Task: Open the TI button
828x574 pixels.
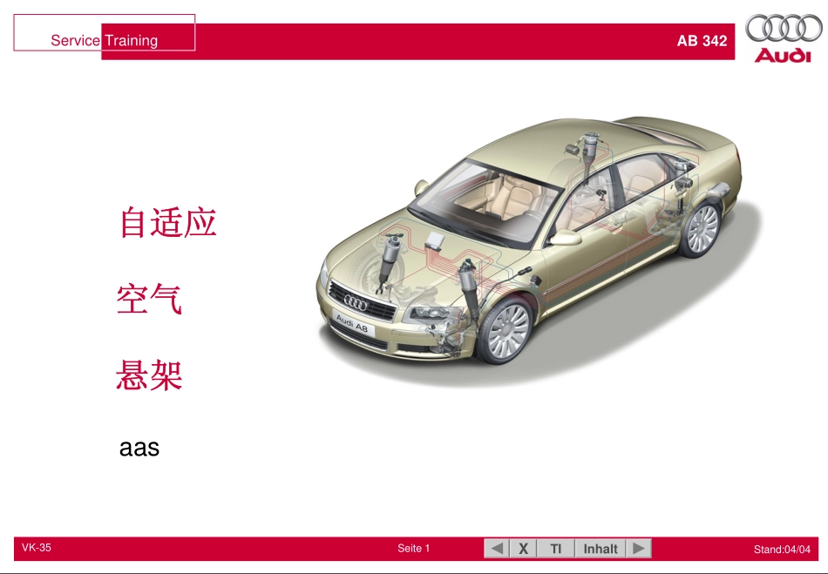Action: tap(555, 548)
